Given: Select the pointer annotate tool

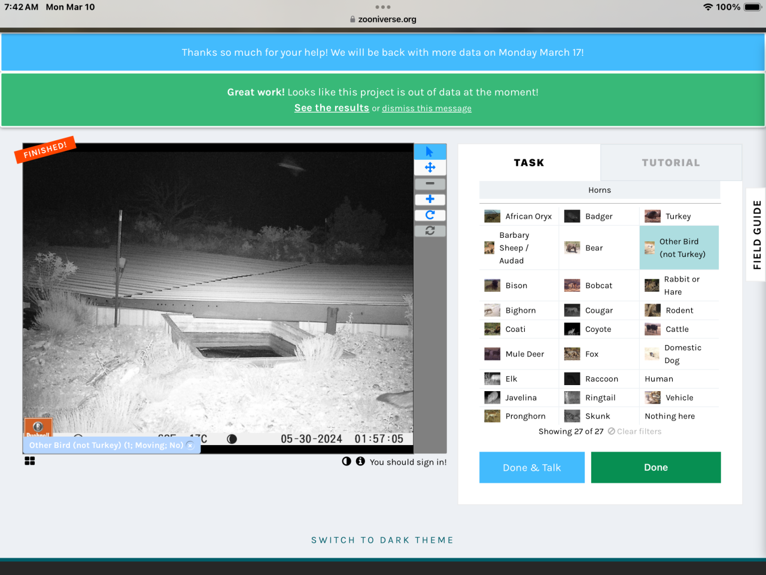Looking at the screenshot, I should pyautogui.click(x=430, y=152).
